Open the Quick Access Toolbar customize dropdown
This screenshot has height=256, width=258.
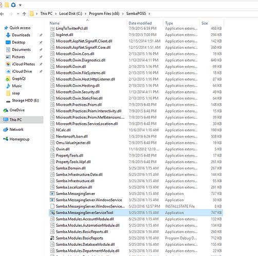[20, 5]
